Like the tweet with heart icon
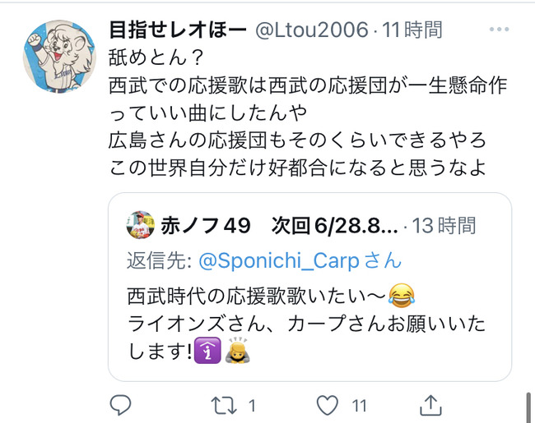This screenshot has width=535, height=423. (328, 405)
